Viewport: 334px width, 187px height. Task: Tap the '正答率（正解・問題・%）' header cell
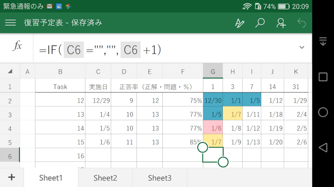157,87
